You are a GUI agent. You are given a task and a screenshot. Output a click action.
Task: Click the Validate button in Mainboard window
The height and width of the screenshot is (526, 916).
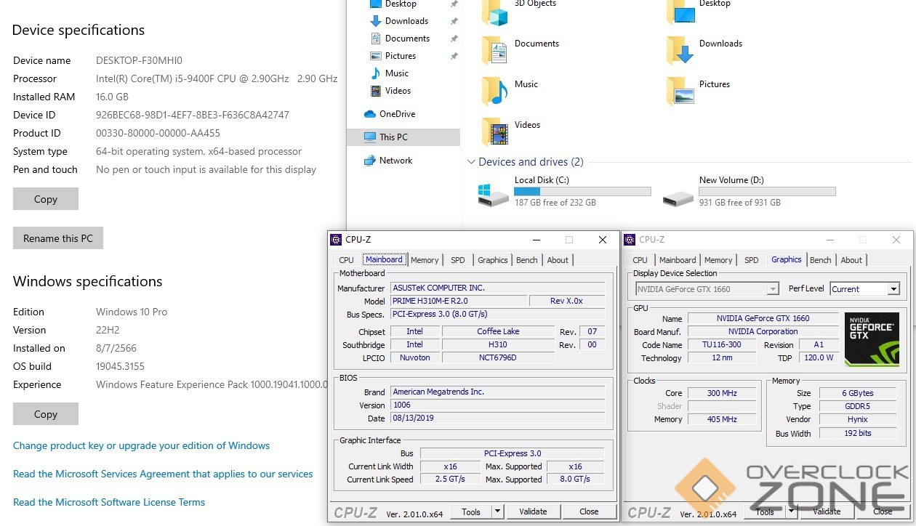click(533, 511)
